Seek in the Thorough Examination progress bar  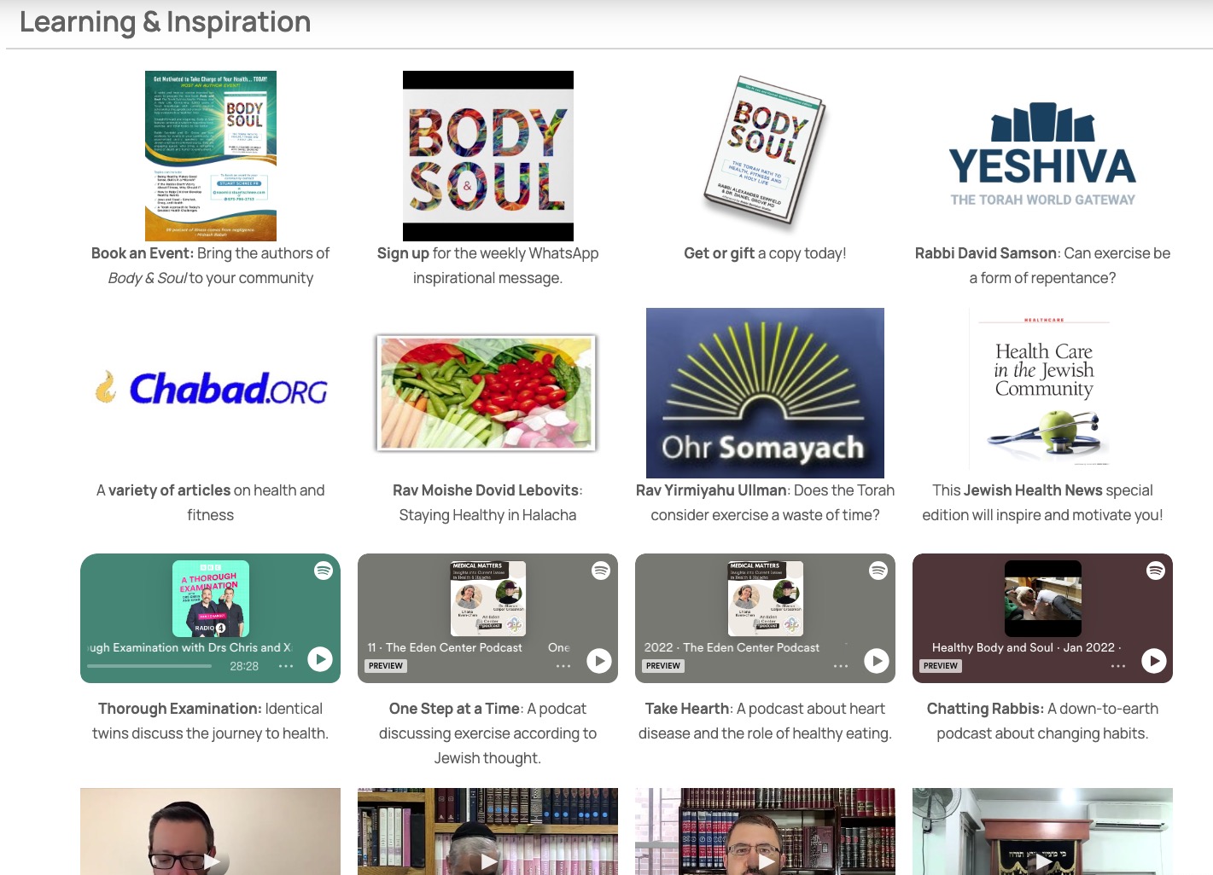(x=149, y=666)
